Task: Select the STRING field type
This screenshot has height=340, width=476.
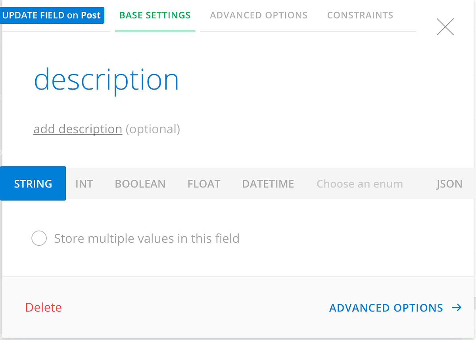Action: click(33, 183)
